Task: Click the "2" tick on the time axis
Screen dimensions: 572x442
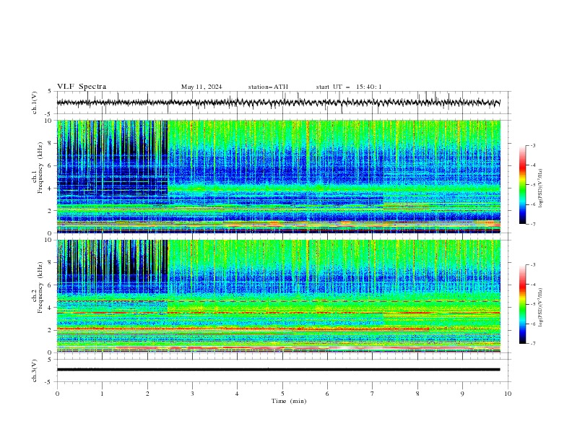Action: tap(147, 394)
